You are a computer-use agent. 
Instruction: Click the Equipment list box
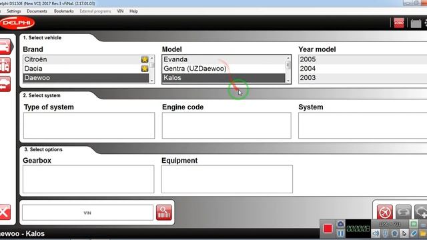point(227,179)
